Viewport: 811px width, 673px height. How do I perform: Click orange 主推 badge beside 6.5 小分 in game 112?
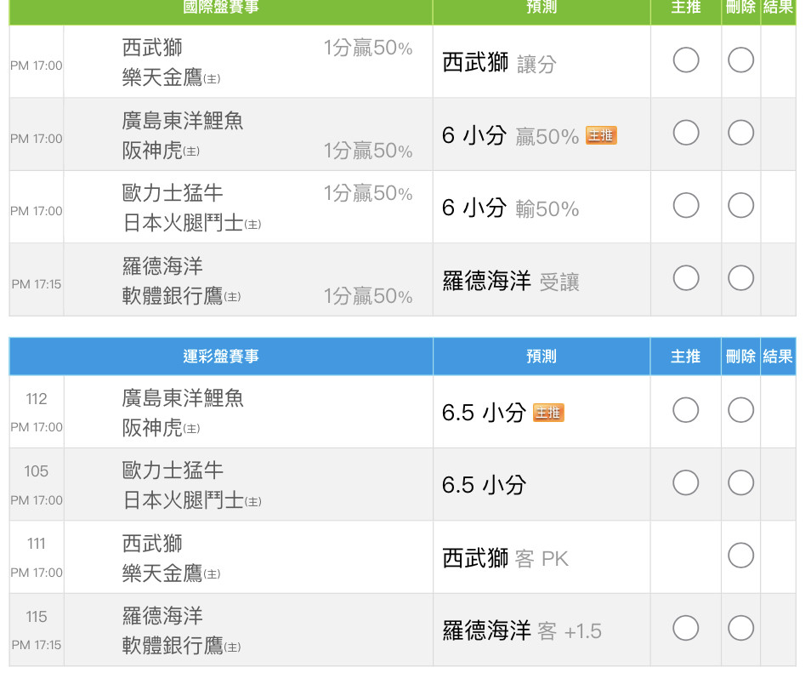548,413
